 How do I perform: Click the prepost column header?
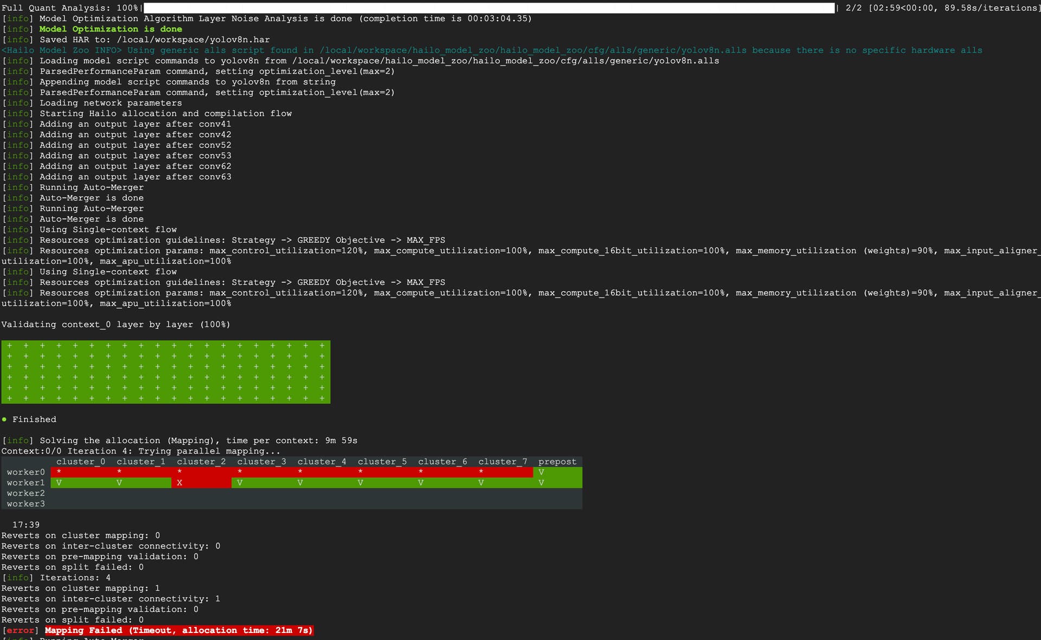pyautogui.click(x=557, y=462)
